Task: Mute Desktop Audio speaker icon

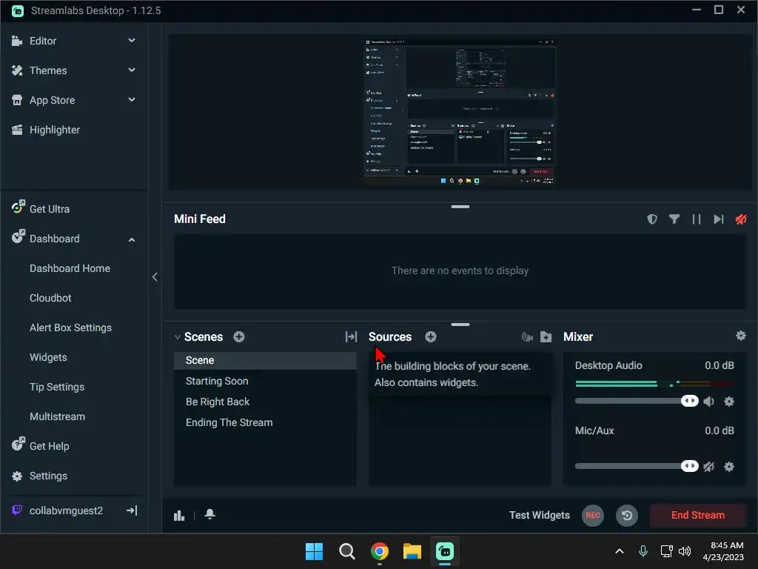Action: (x=708, y=401)
